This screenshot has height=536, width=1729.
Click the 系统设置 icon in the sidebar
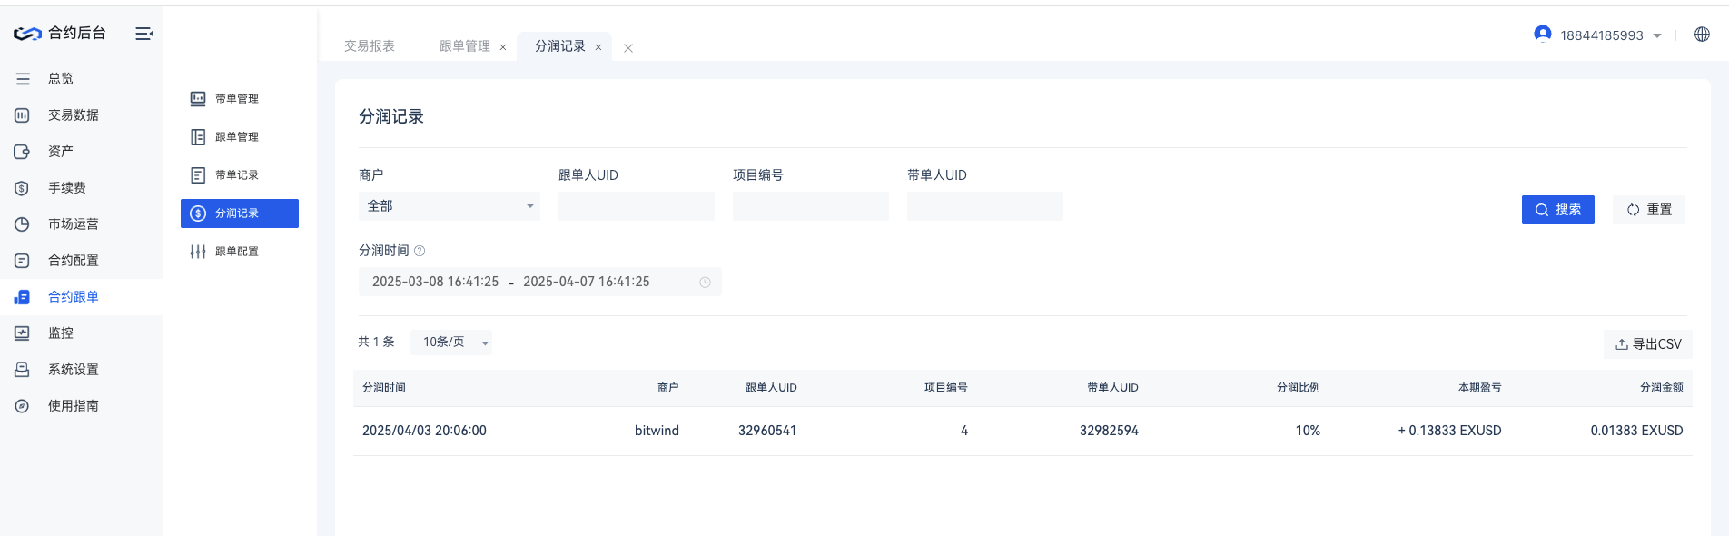click(23, 370)
